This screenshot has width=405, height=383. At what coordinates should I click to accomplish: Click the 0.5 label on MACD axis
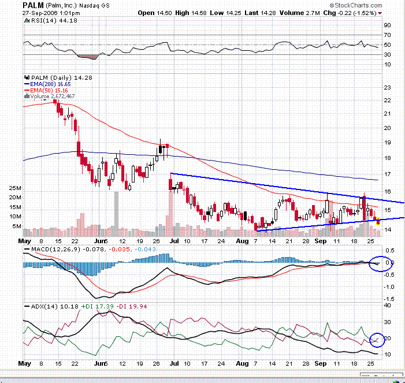(389, 251)
